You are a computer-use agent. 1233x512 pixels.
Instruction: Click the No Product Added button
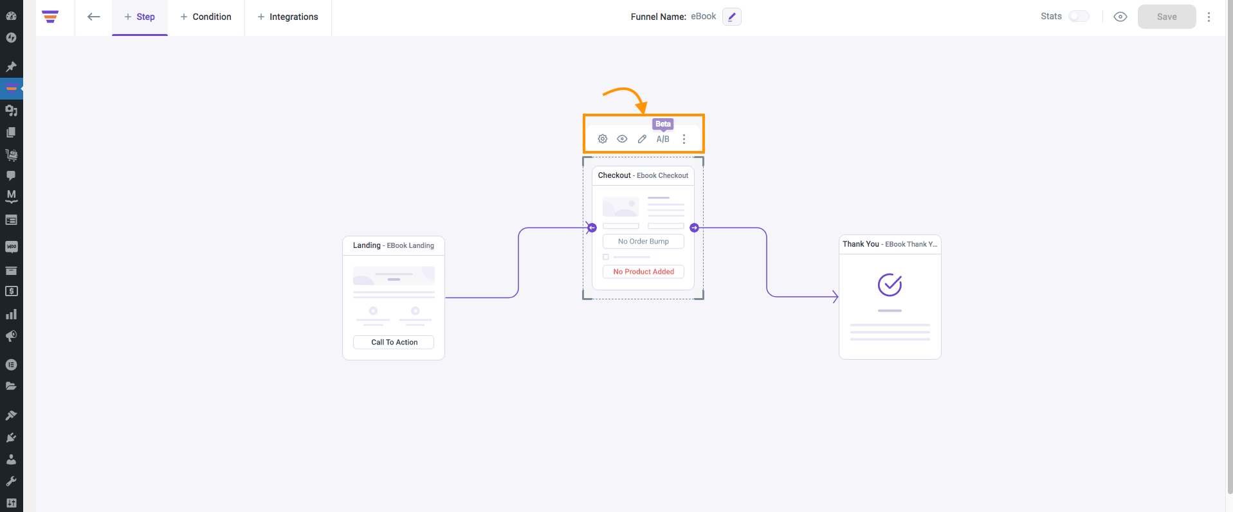[x=643, y=272]
